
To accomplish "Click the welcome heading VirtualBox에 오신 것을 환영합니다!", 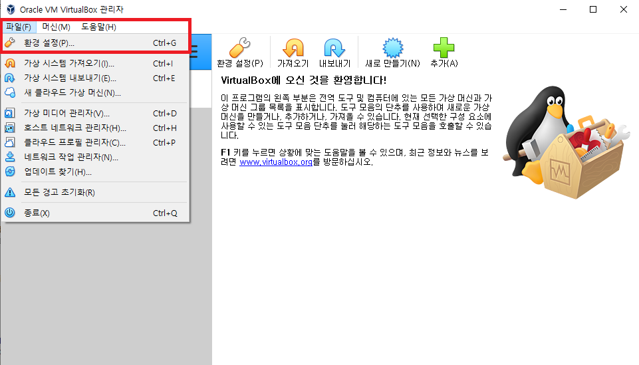I will (304, 80).
